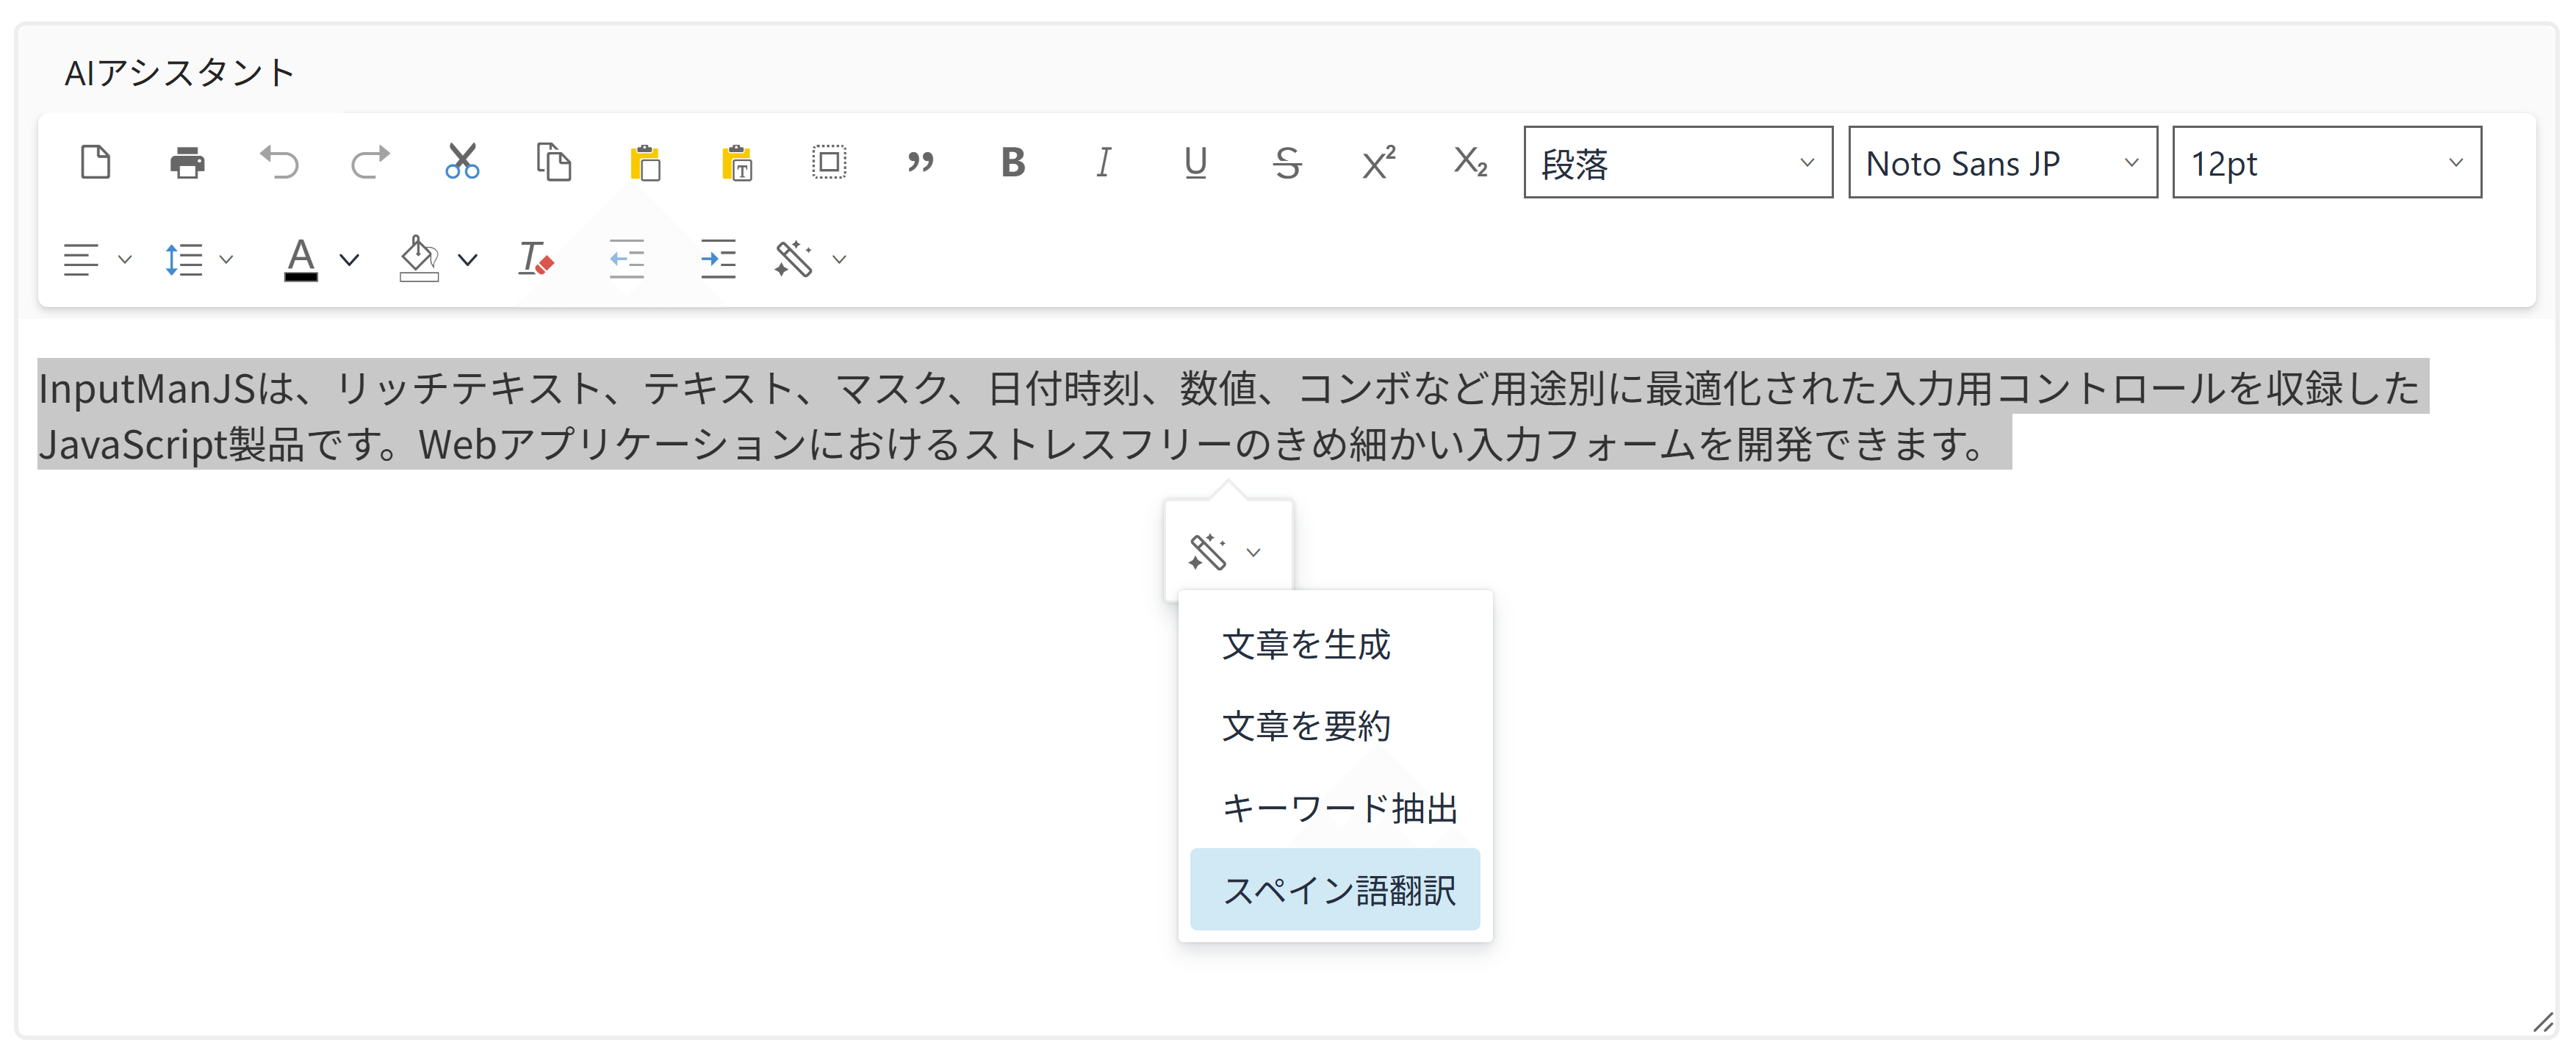Insert a blockquote with the quote icon
This screenshot has width=2576, height=1062.
tap(920, 162)
